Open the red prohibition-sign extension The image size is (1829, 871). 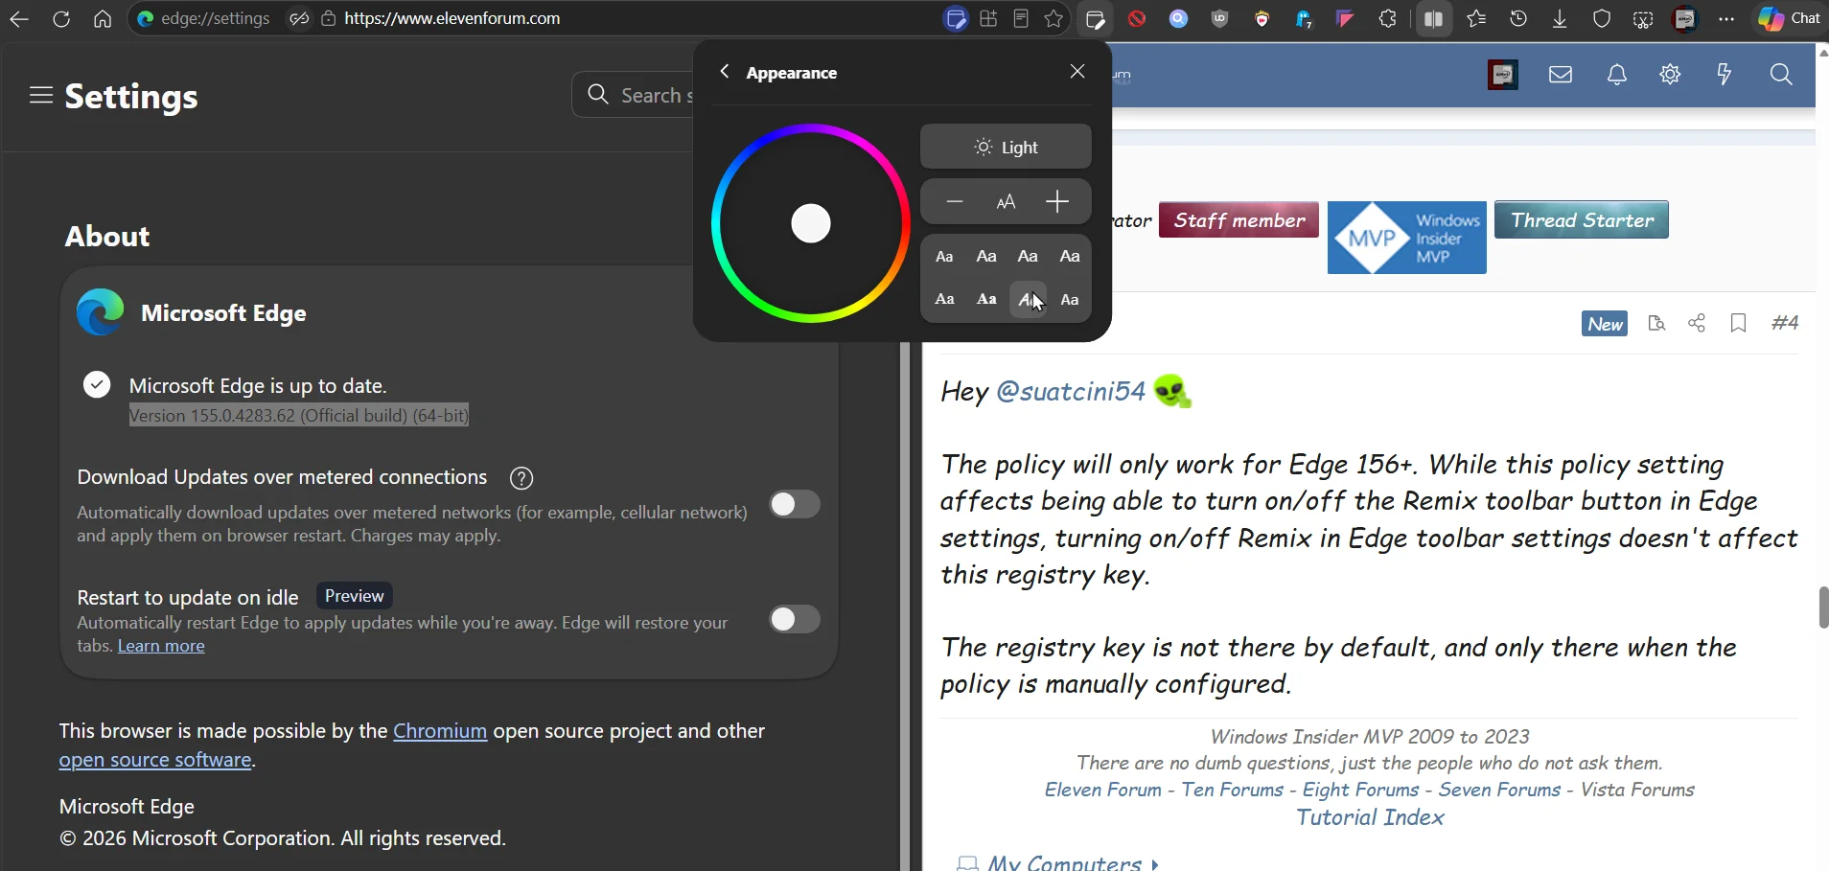[1137, 18]
